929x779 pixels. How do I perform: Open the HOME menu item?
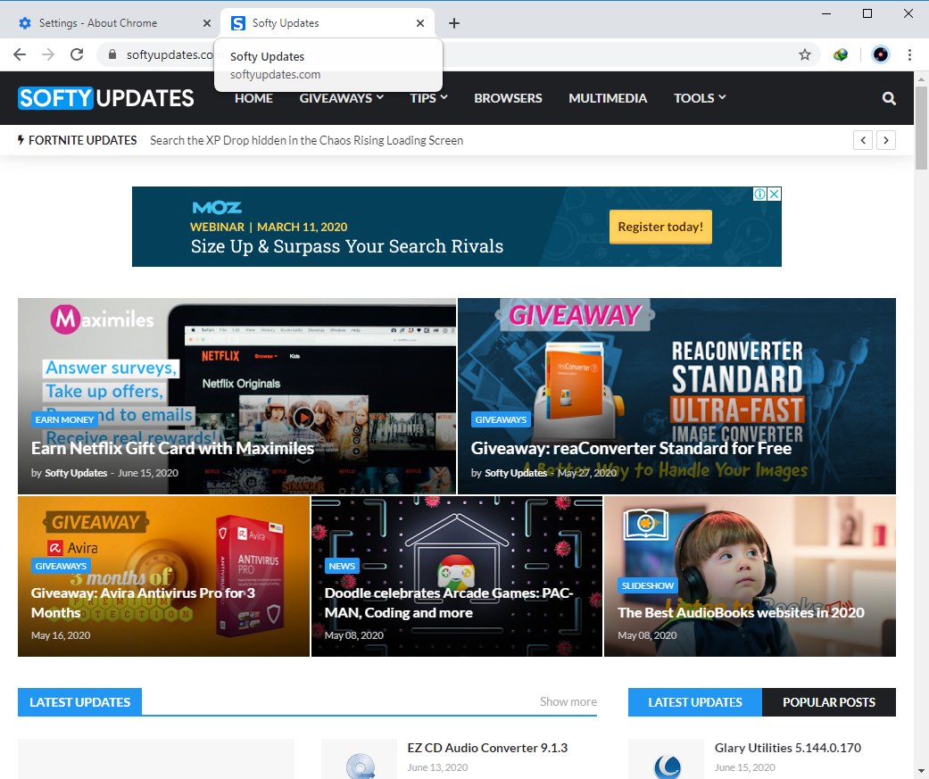pyautogui.click(x=253, y=98)
